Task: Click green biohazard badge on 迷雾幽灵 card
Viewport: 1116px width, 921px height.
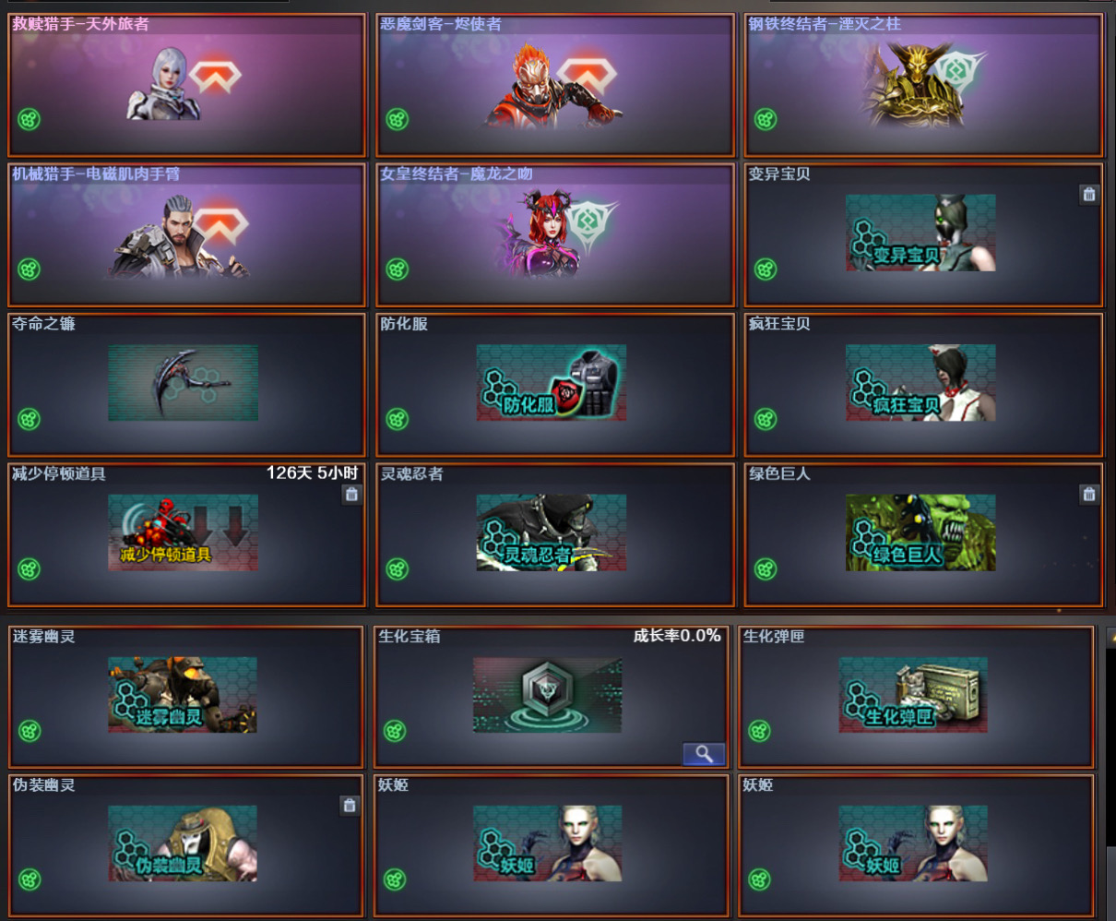Action: (30, 731)
